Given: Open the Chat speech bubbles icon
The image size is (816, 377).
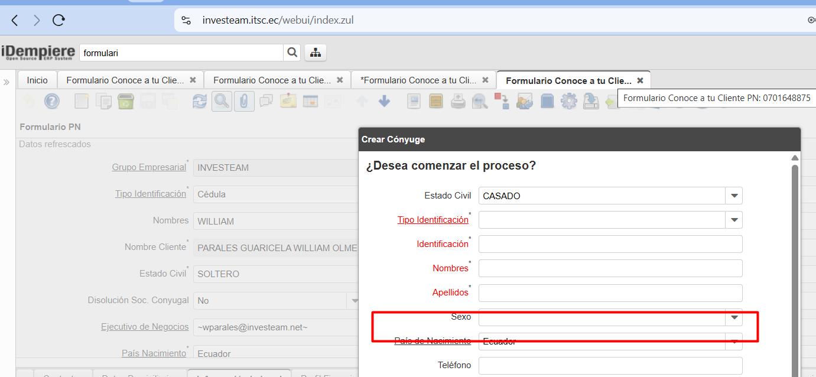Looking at the screenshot, I should [266, 102].
